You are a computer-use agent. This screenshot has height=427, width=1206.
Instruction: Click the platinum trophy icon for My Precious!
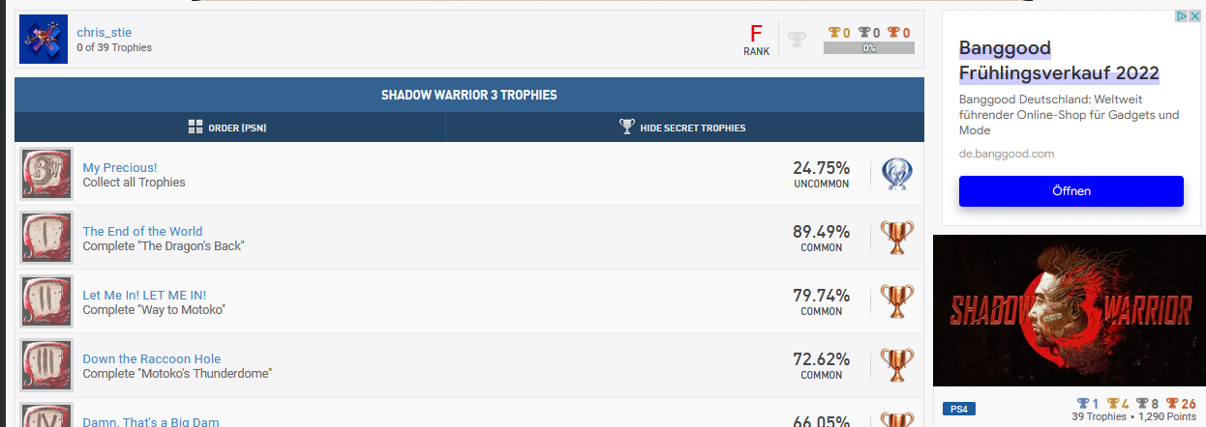pyautogui.click(x=897, y=174)
